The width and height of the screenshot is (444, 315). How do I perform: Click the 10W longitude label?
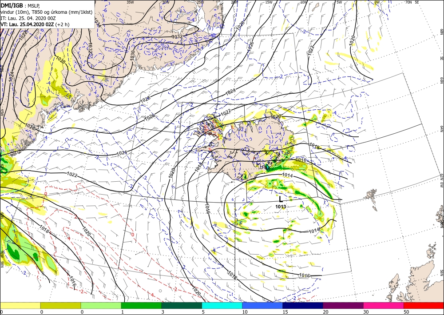point(304,2)
